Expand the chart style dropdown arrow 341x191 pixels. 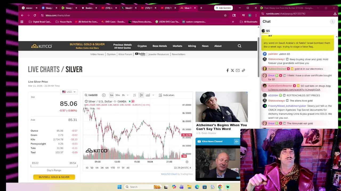153,95
